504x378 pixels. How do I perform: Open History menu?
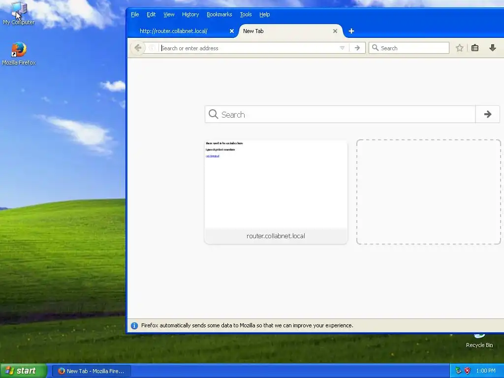click(x=190, y=14)
